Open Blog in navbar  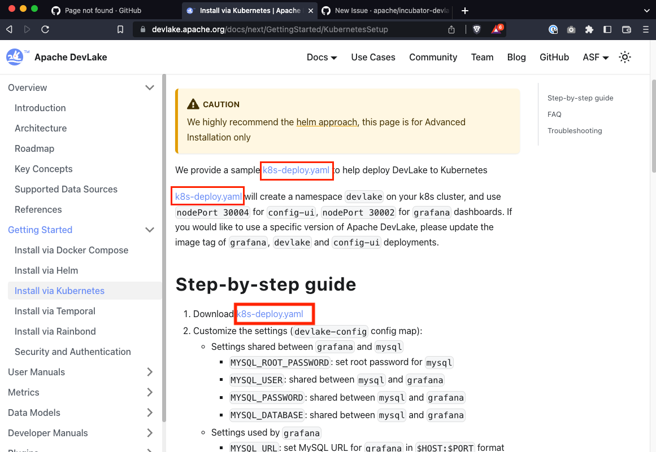[x=516, y=57]
